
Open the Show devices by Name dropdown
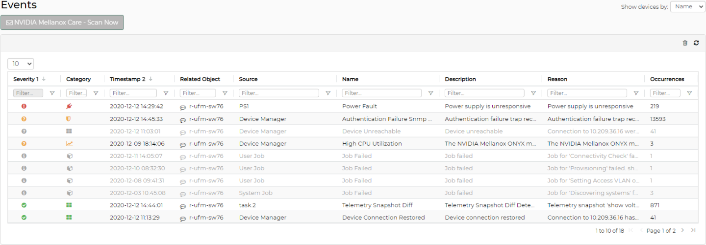pos(687,6)
